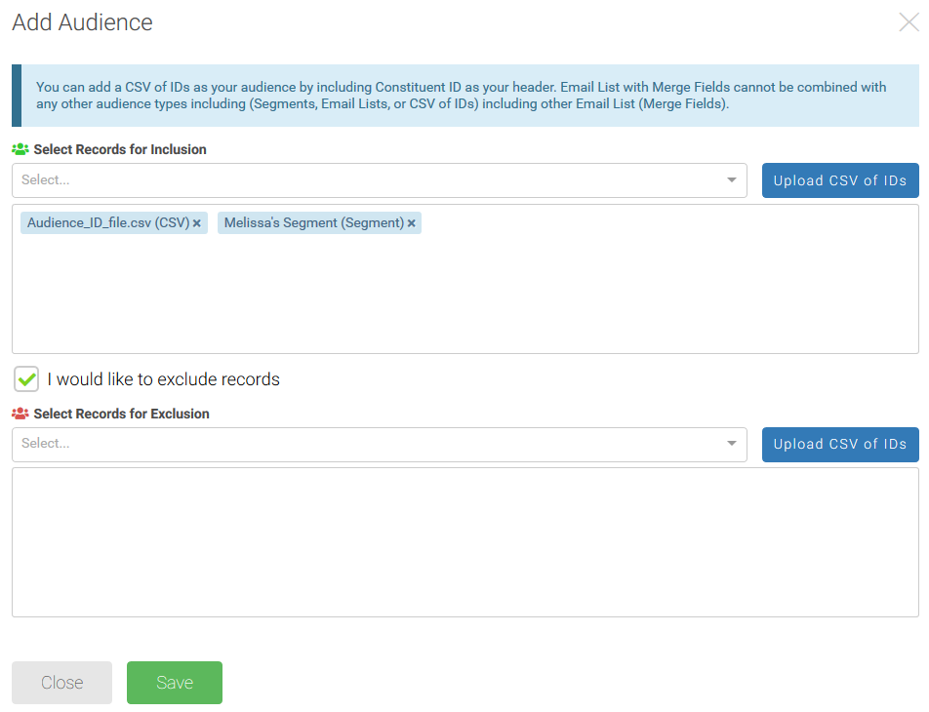The height and width of the screenshot is (712, 929).
Task: Upload CSV of IDs for inclusion
Action: point(839,179)
